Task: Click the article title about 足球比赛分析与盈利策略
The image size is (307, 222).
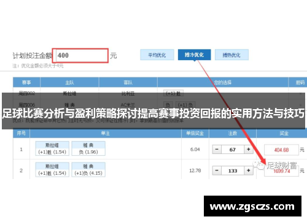Action: tap(153, 113)
